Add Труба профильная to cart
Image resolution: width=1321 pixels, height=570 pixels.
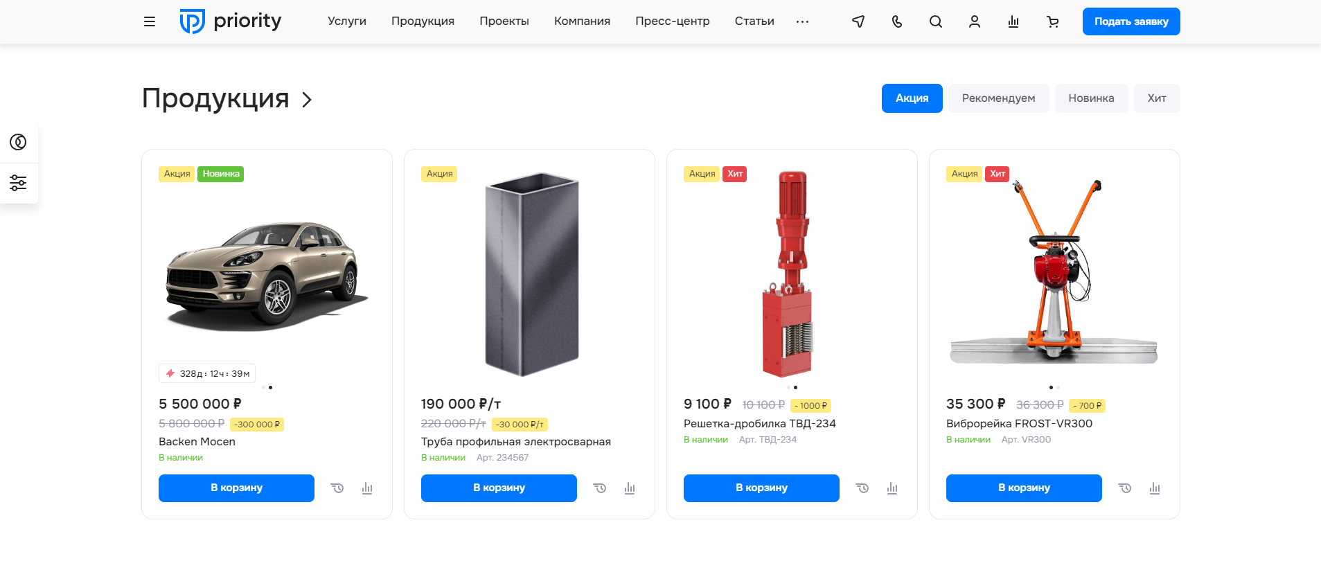499,488
